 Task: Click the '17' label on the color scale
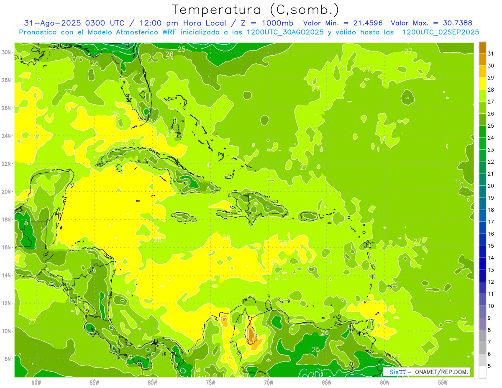click(491, 221)
